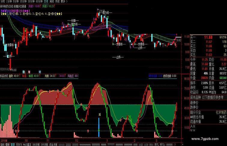This screenshot has height=146, width=227.
Task: Switch to the 月线 monthly chart
Action: click(57, 1)
